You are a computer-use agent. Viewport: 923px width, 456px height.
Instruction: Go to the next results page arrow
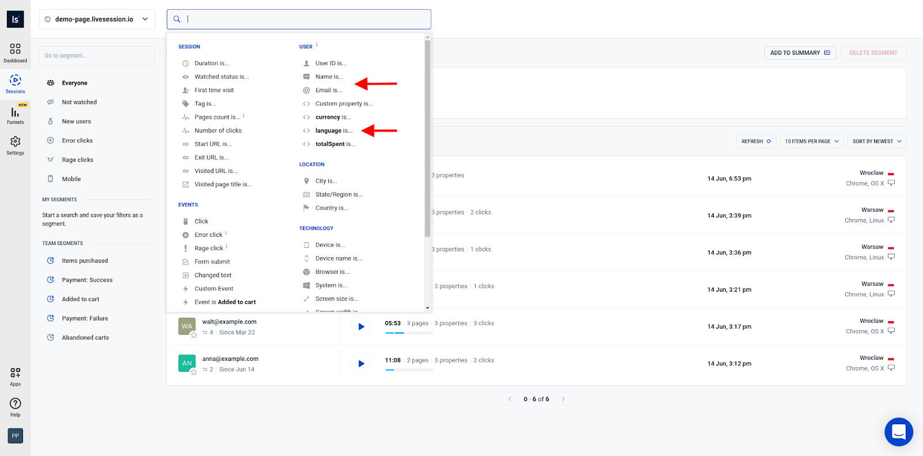point(563,399)
